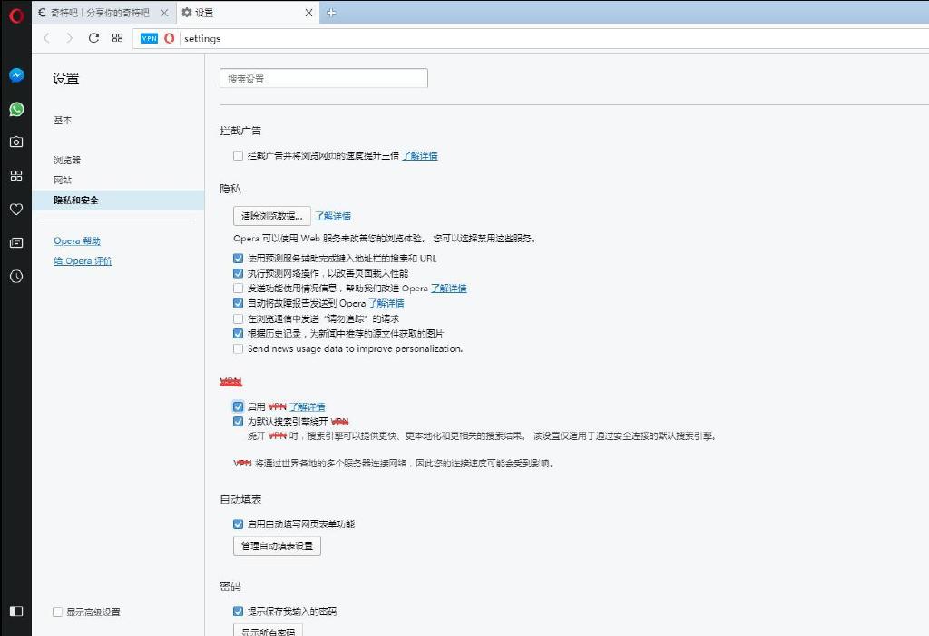Add a new tab with plus button
The height and width of the screenshot is (636, 929).
(x=331, y=13)
